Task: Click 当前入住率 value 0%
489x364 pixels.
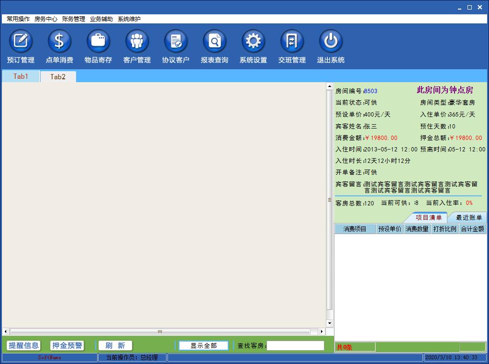Action: tap(469, 203)
